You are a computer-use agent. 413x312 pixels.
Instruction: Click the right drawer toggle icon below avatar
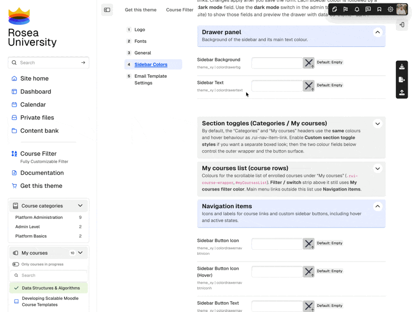point(402,25)
